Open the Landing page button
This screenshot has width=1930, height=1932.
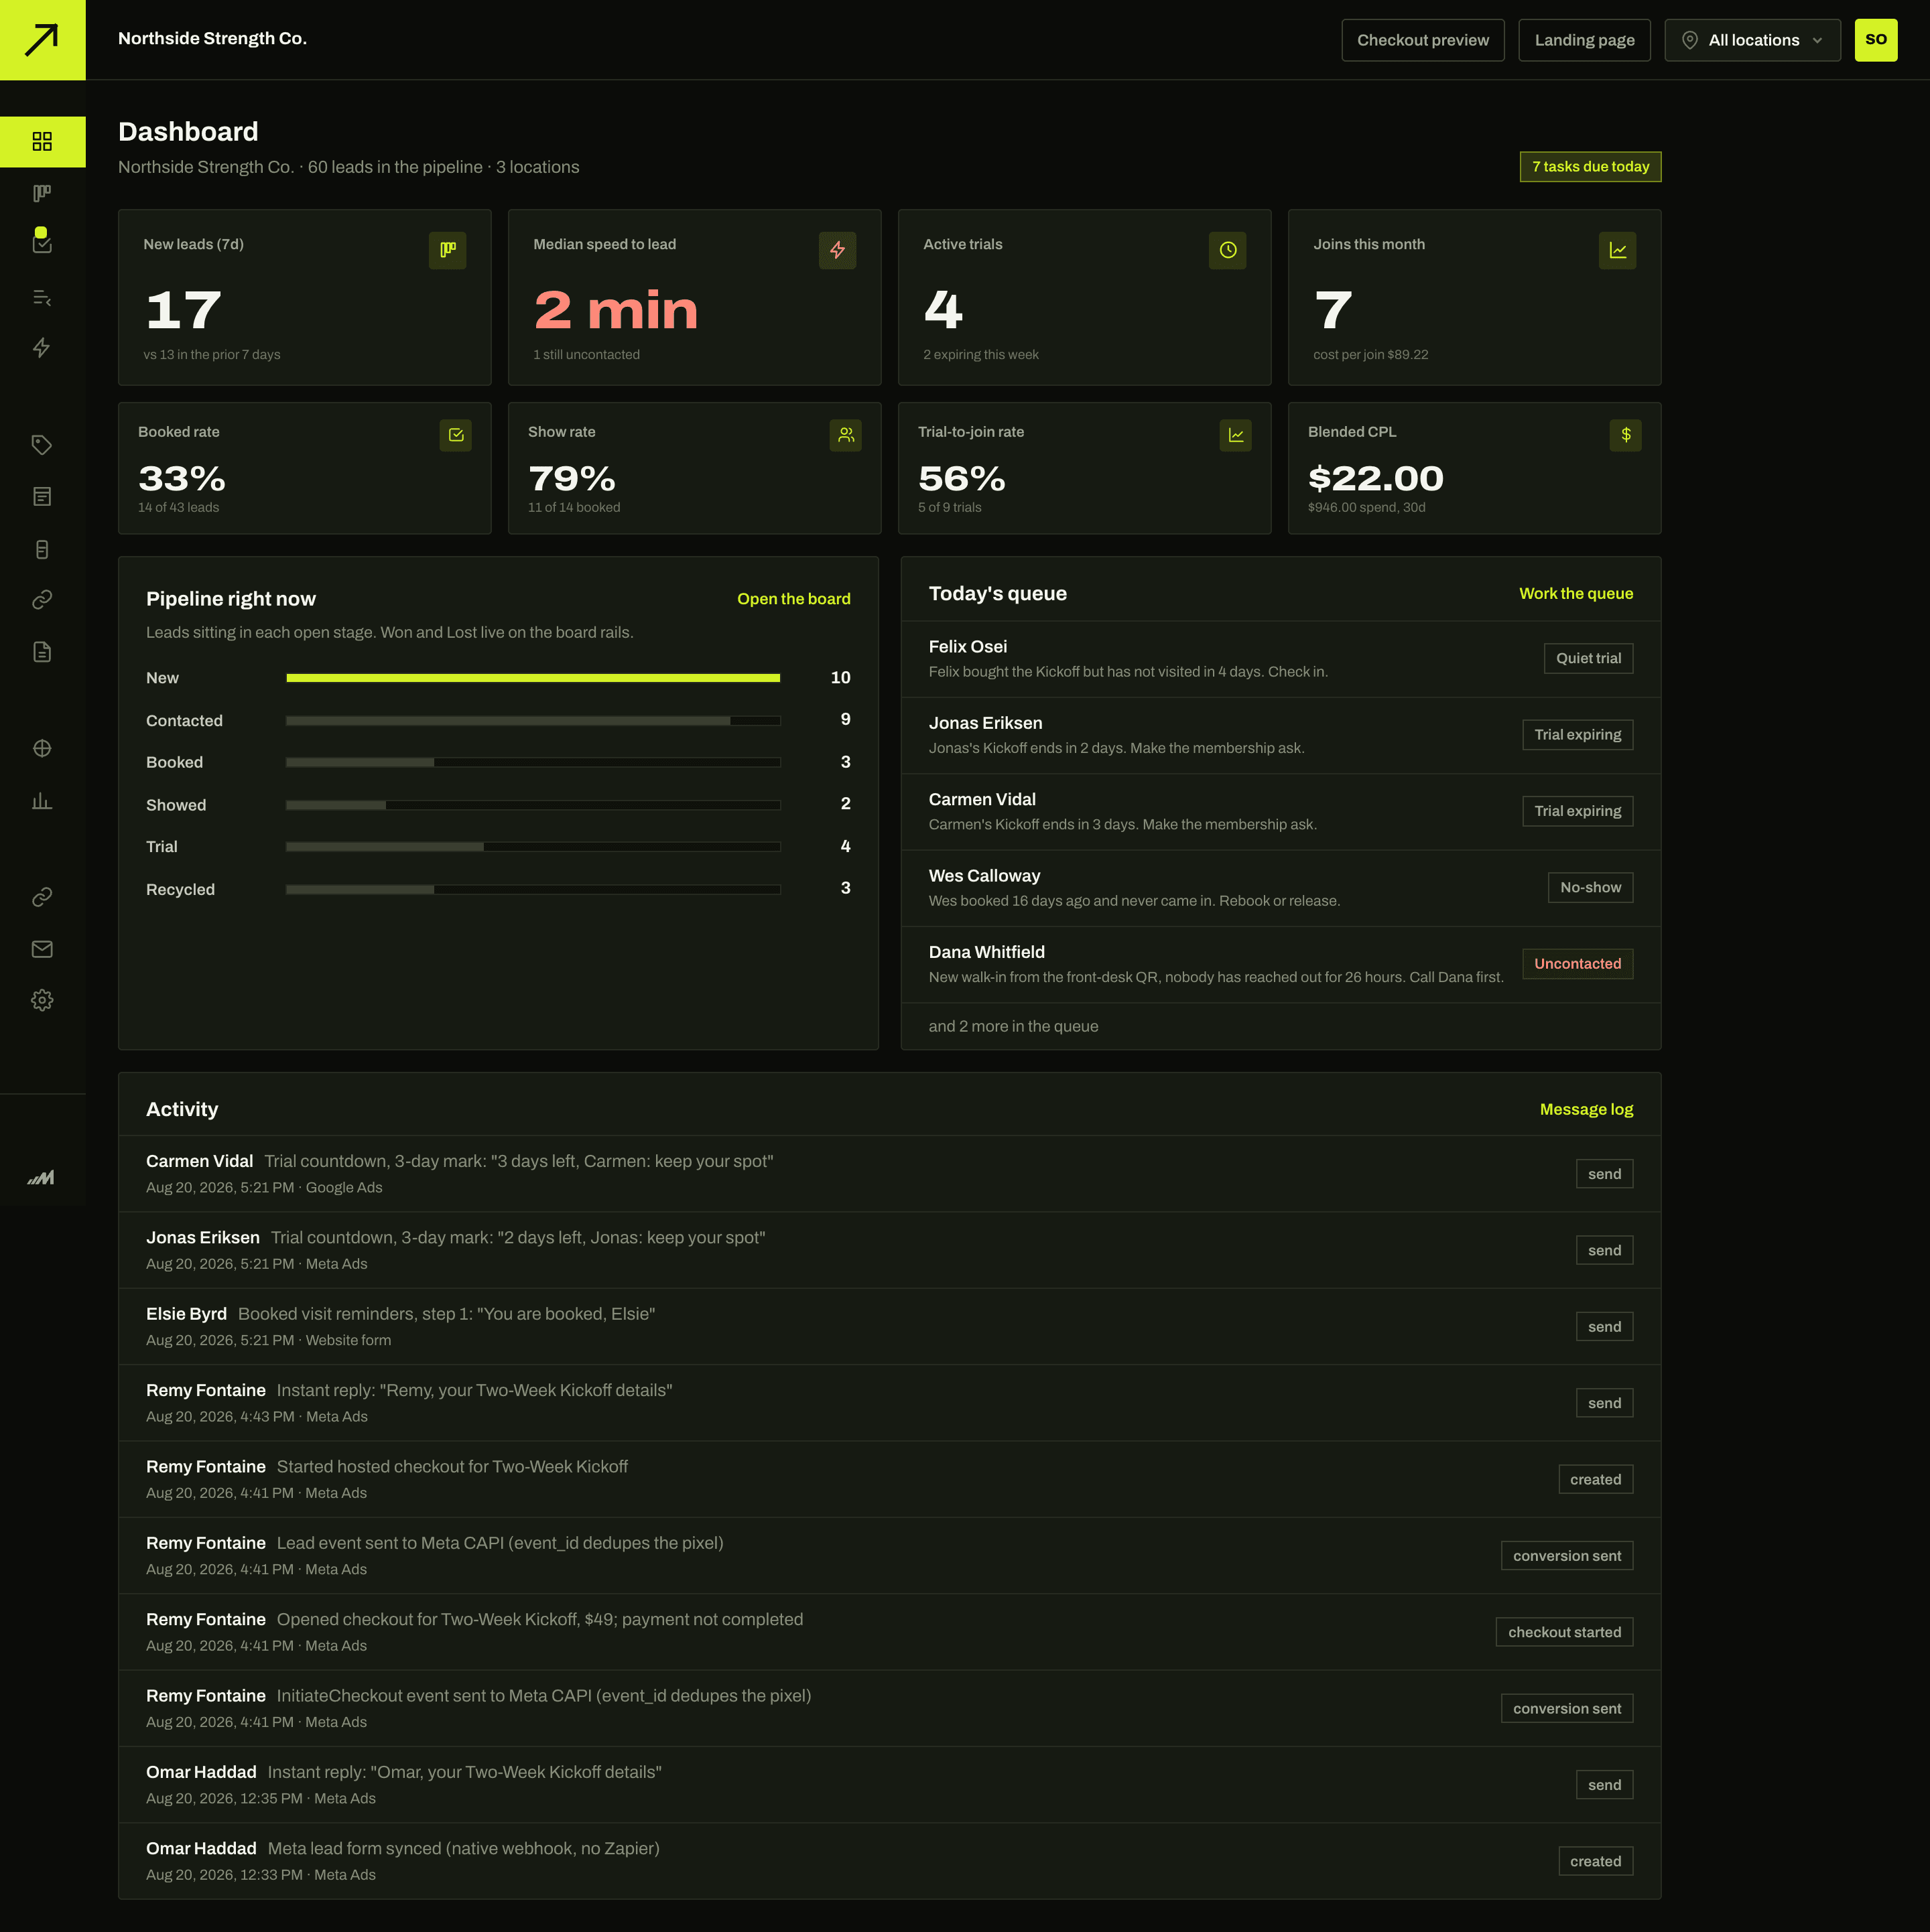1584,40
